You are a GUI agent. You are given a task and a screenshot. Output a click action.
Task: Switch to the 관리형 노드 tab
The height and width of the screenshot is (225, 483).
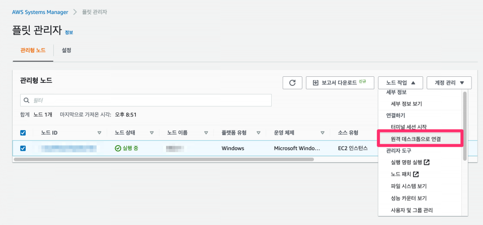(x=33, y=50)
